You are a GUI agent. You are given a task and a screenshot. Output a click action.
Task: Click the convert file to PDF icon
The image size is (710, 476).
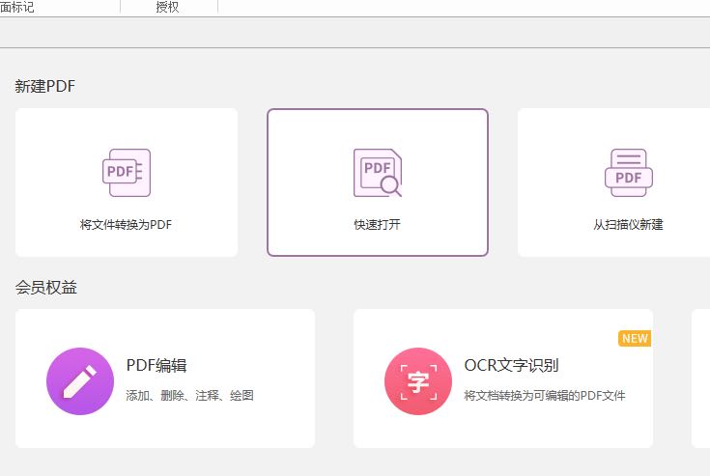127,173
